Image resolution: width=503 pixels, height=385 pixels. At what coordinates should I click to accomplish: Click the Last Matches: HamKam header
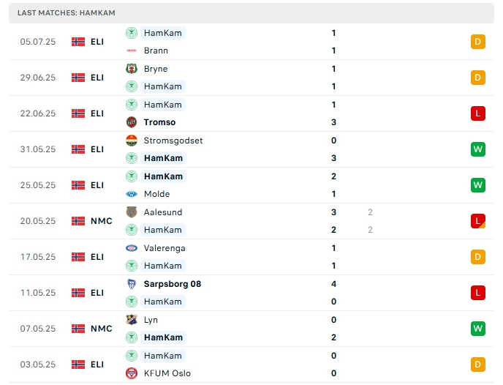[67, 13]
